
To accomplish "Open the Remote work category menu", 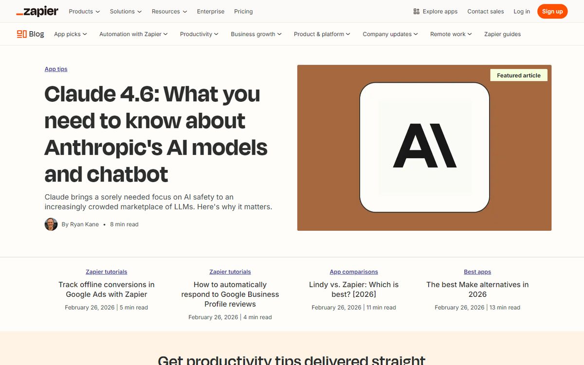I will 451,34.
